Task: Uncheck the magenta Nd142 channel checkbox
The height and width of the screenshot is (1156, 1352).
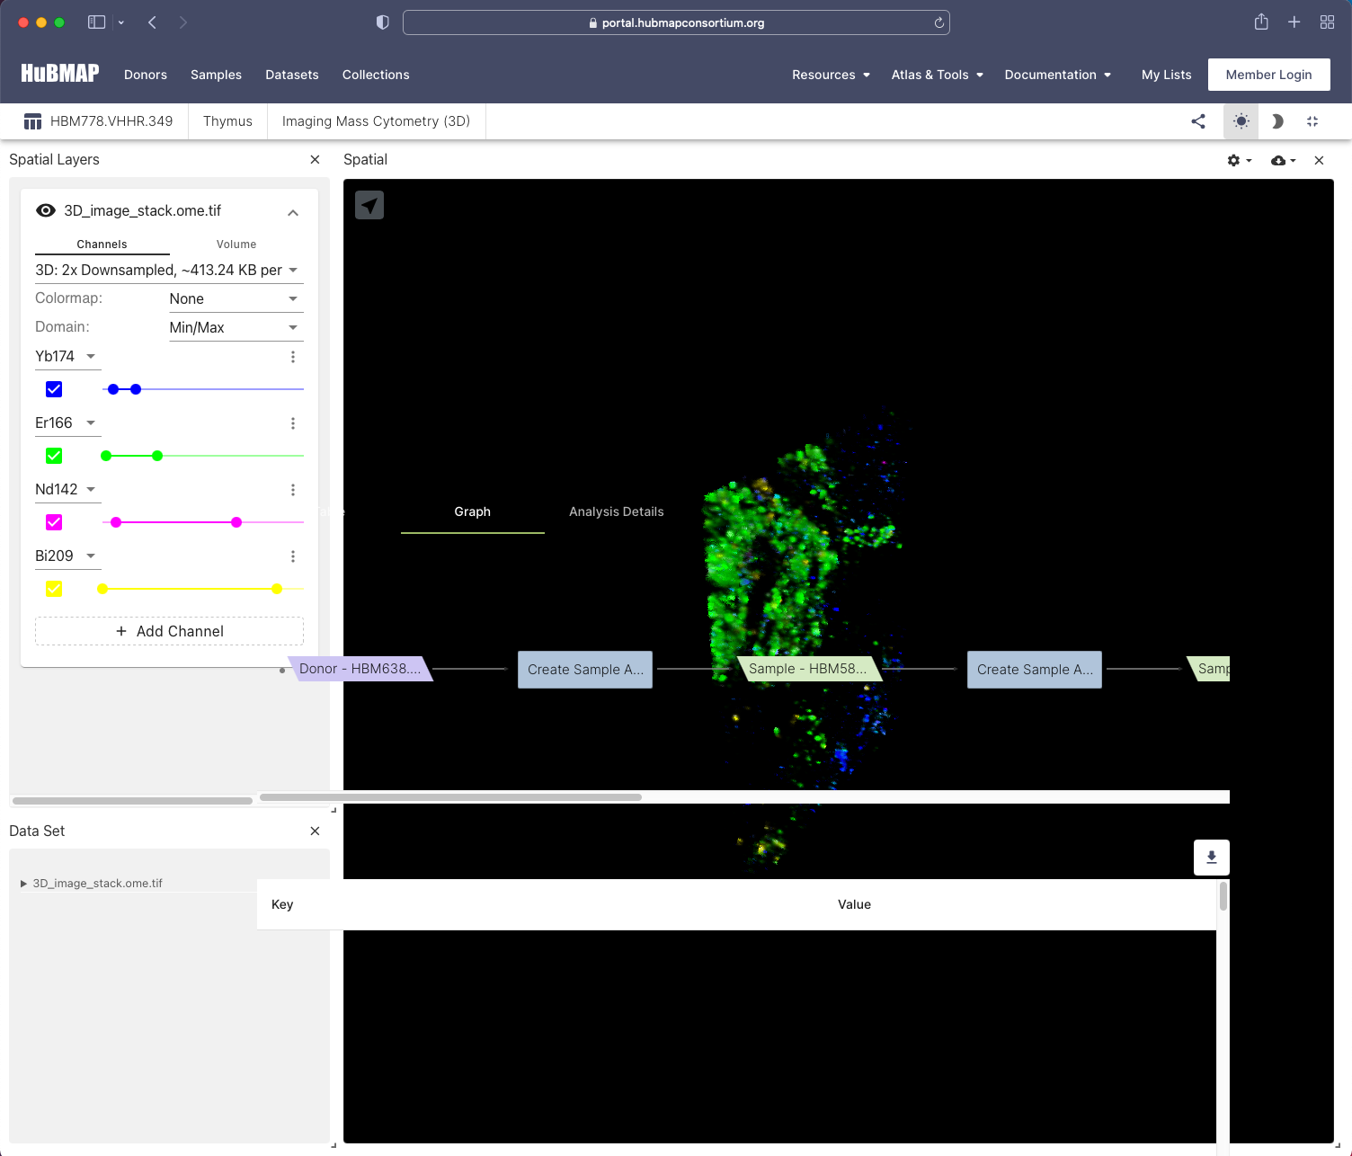Action: [54, 522]
